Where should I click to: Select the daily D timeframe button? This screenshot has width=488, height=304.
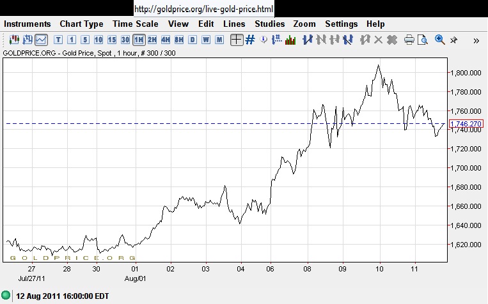[193, 40]
